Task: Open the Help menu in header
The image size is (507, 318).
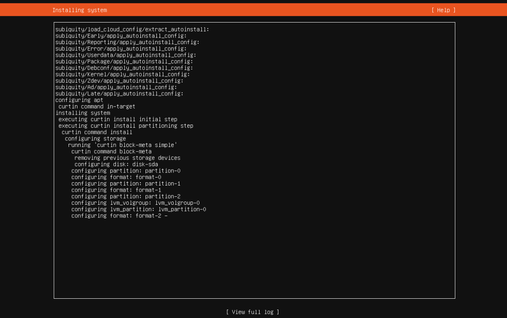Action: coord(443,10)
